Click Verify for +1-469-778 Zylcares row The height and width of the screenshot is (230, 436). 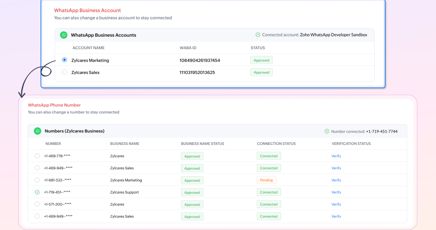336,156
